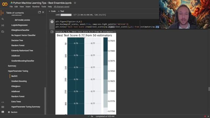Go to LogisticRegression section

pyautogui.click(x=19, y=25)
